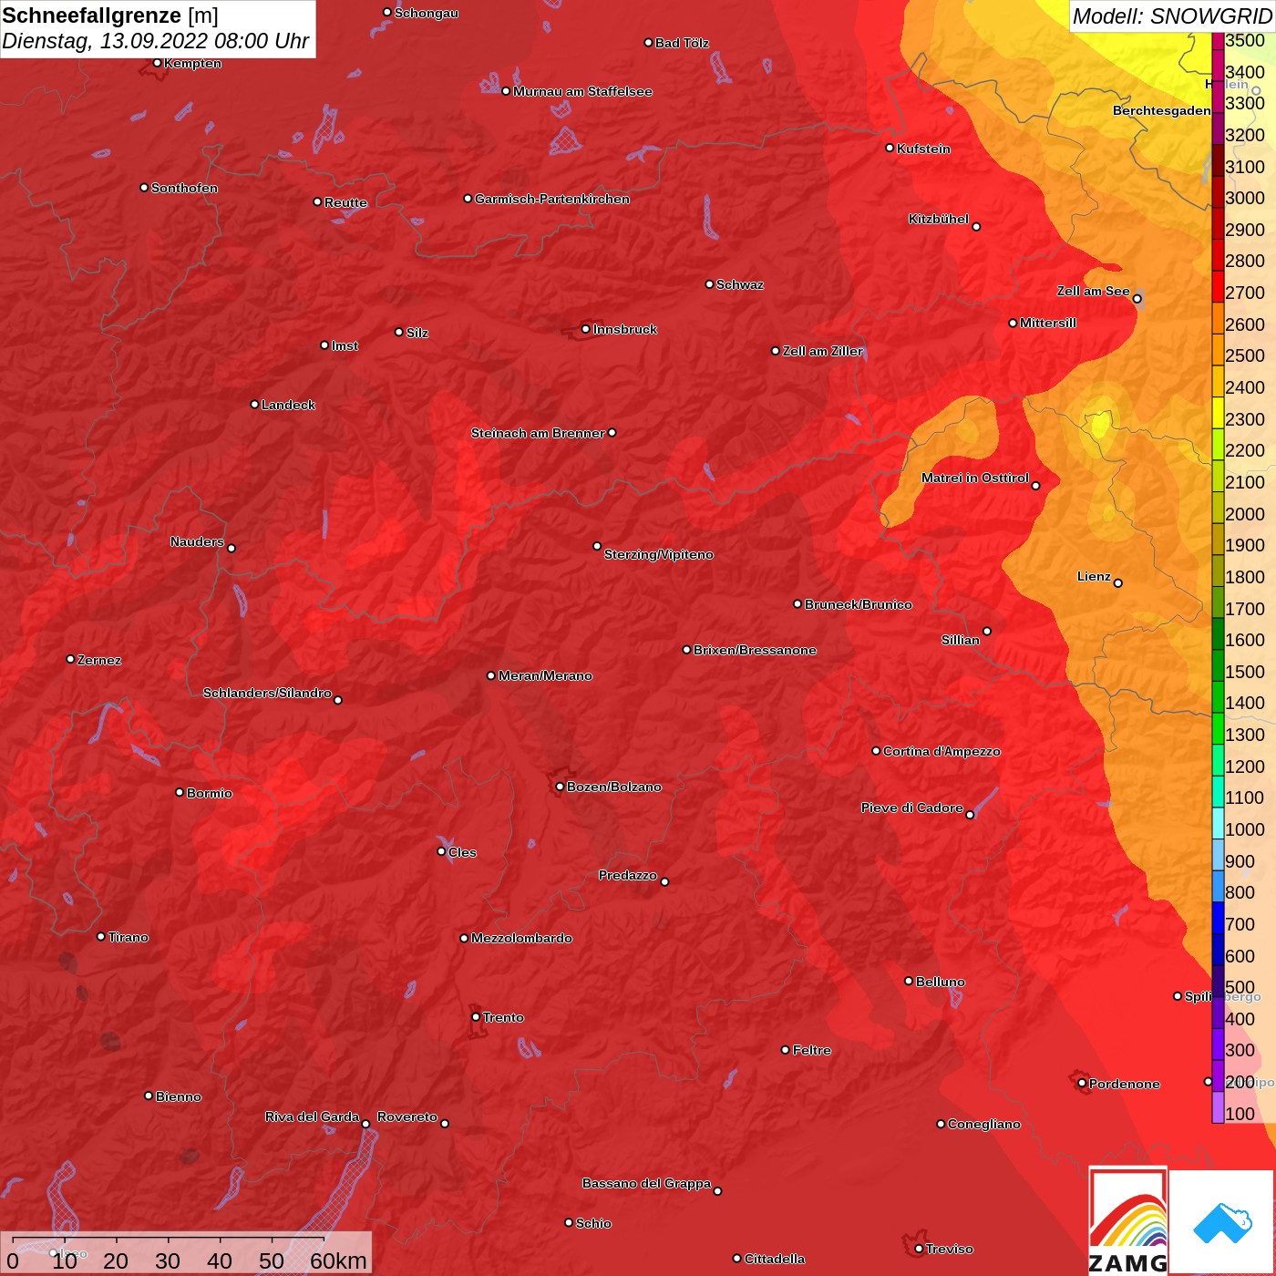Click the Sonthofen label
Viewport: 1276px width, 1276px height.
[184, 188]
